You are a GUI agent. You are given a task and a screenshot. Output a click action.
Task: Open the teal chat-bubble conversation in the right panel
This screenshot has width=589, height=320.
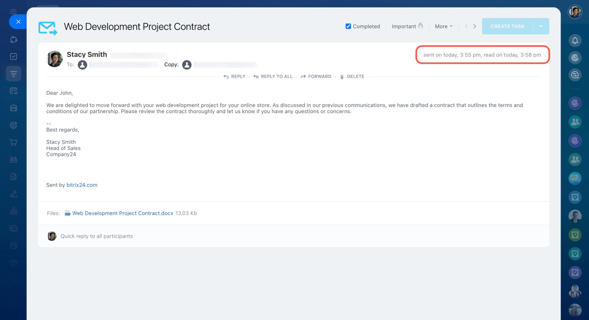tap(575, 178)
